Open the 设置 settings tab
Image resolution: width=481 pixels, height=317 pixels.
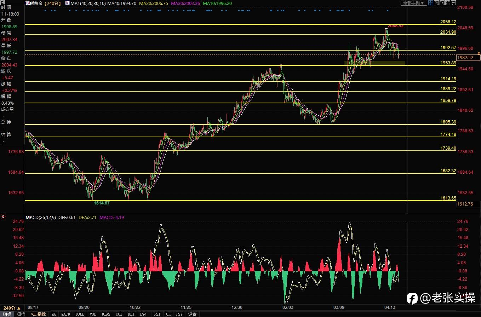pos(192,314)
